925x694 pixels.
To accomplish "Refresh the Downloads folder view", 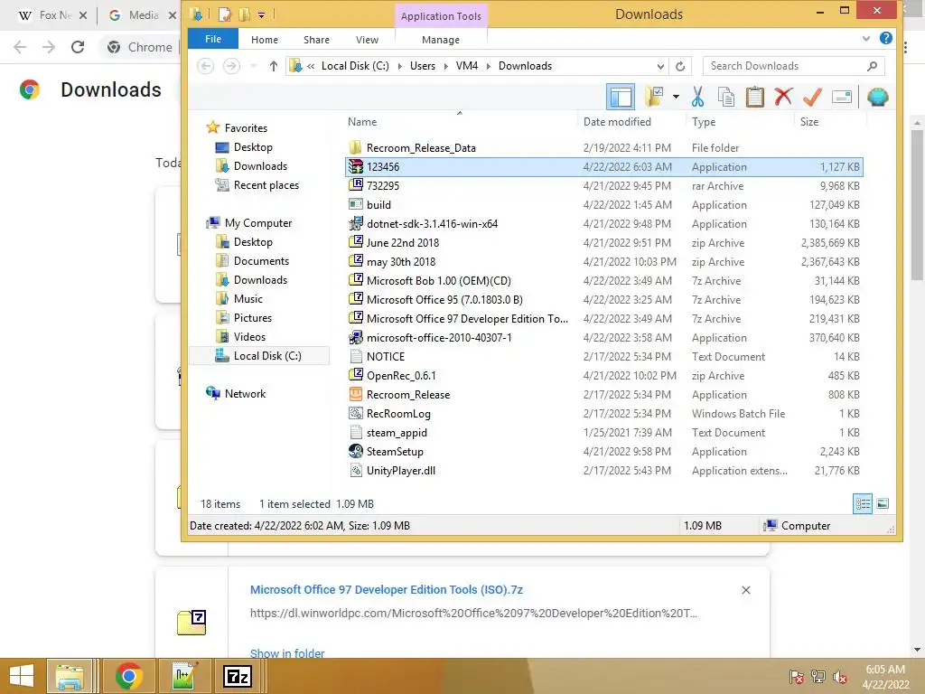I will click(x=680, y=66).
